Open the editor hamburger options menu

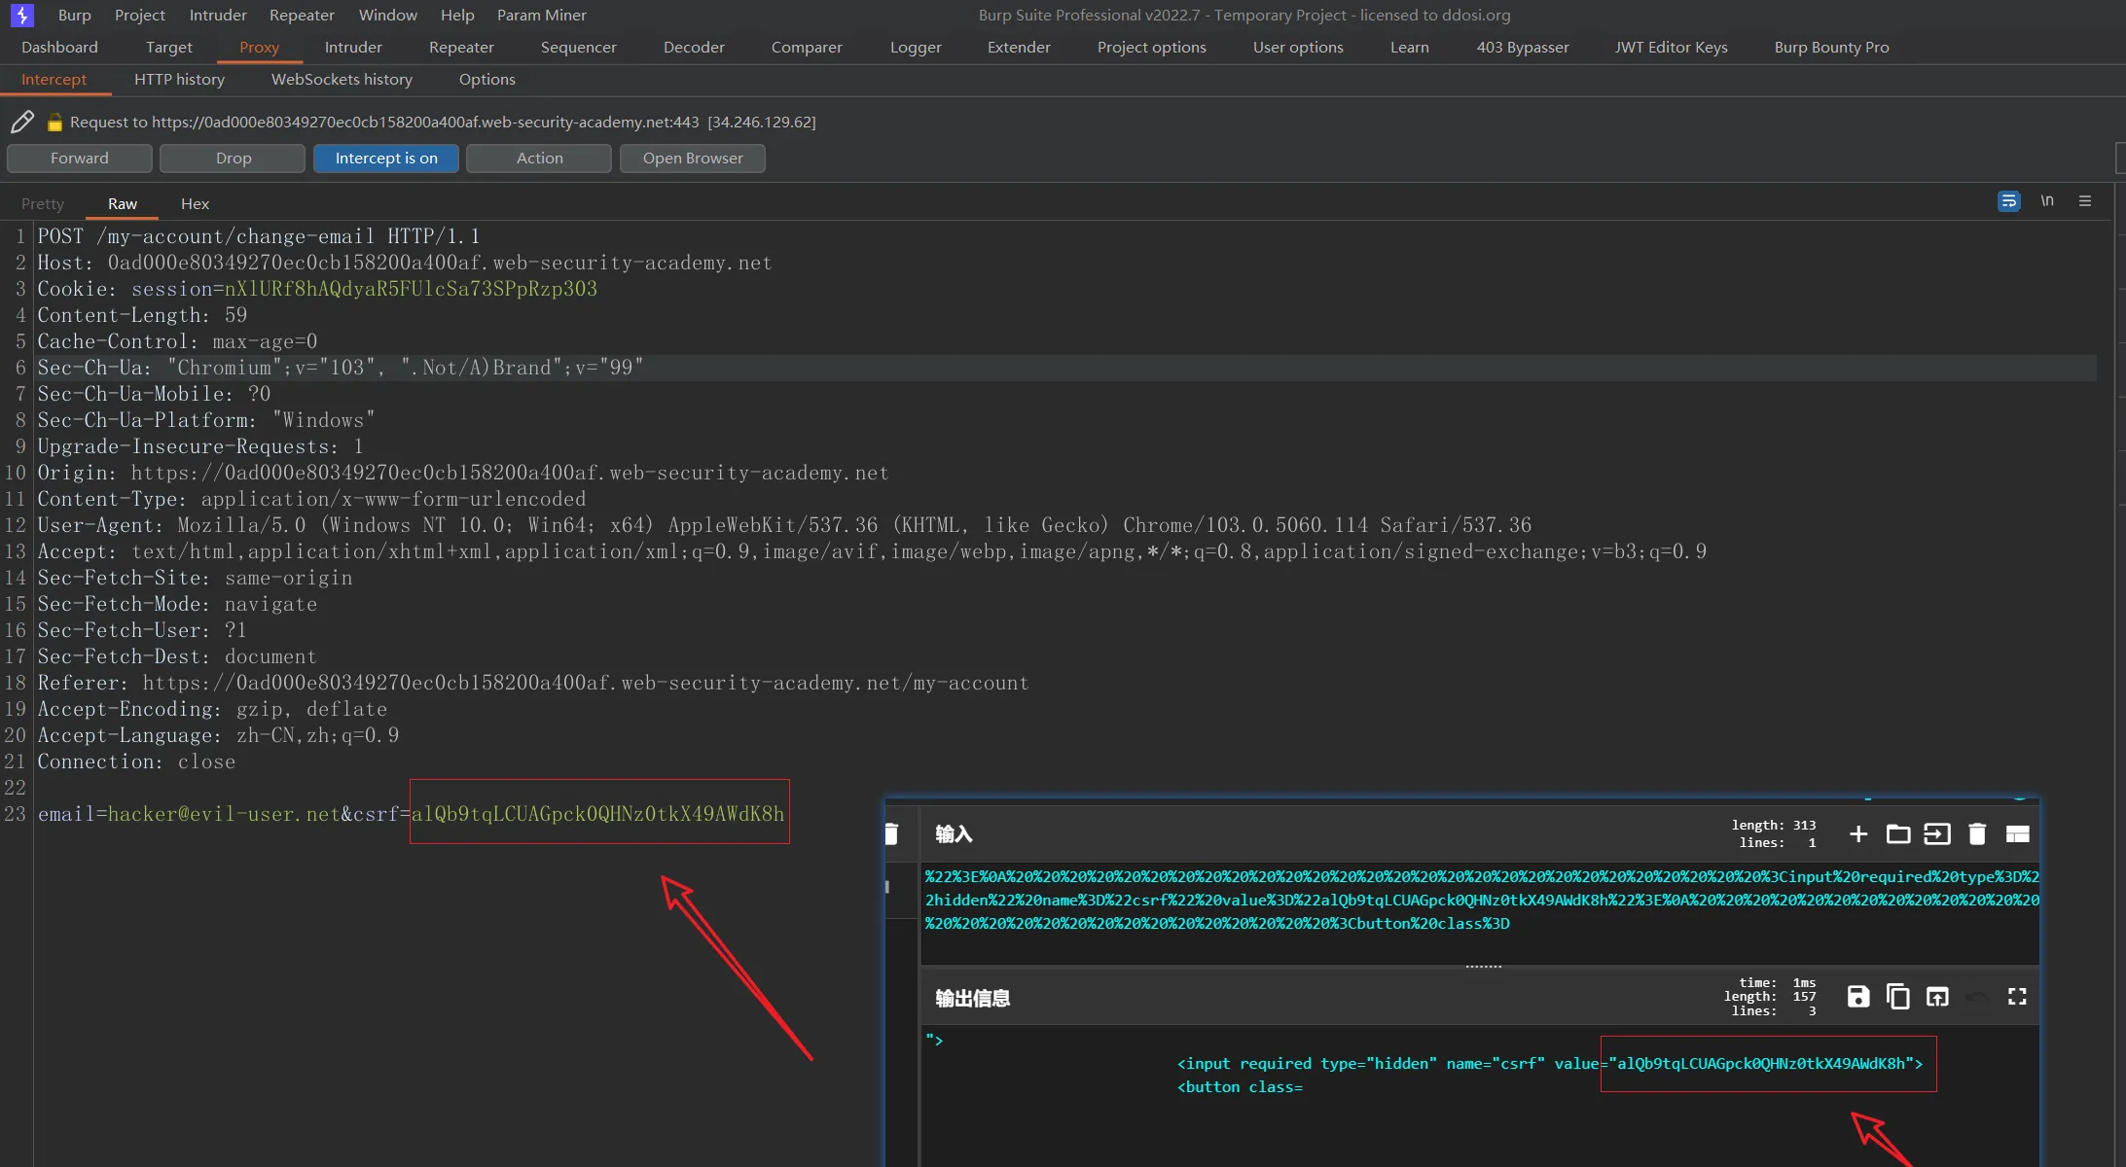pos(2085,201)
